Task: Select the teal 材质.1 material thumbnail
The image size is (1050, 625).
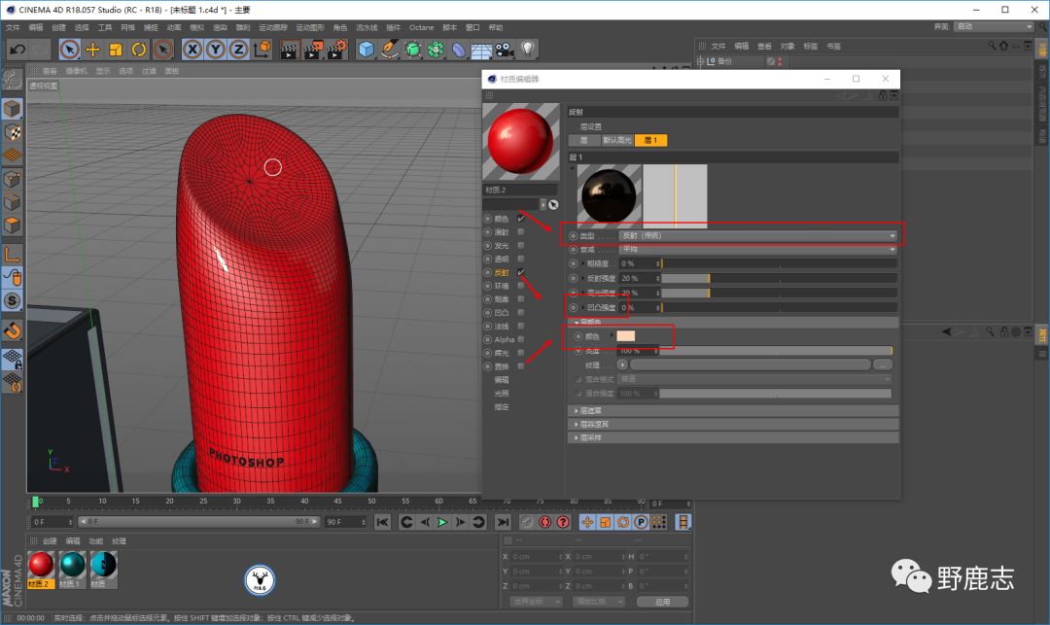Action: coord(73,566)
